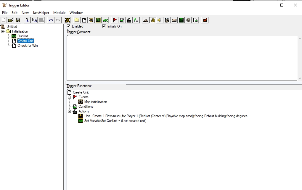
Task: Click inside the Trigger Comment text box
Action: (182, 58)
